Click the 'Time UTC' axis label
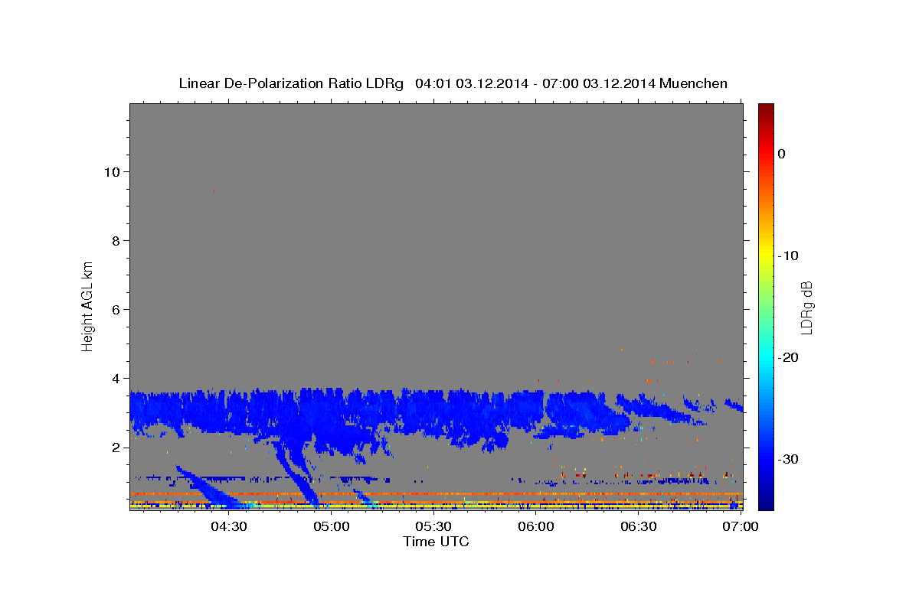This screenshot has height=612, width=919. tap(436, 542)
